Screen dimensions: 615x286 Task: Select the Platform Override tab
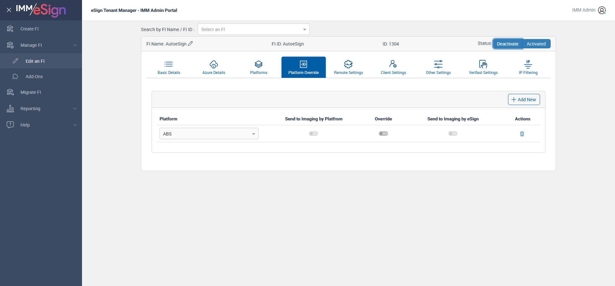[304, 67]
